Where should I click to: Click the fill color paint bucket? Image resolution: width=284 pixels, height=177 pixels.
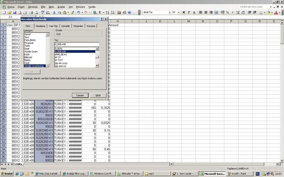tap(268, 12)
